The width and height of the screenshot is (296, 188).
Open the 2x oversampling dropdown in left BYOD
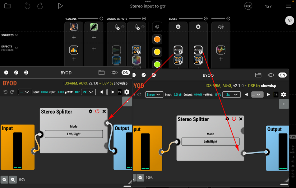tap(88, 92)
